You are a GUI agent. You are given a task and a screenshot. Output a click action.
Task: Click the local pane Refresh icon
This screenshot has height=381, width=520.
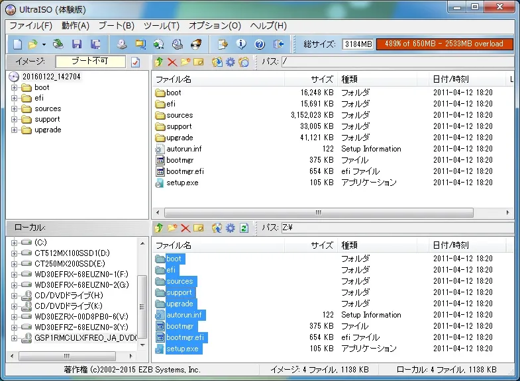(244, 228)
